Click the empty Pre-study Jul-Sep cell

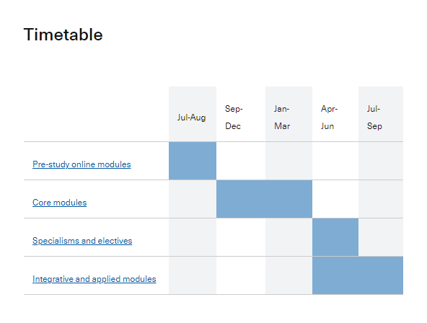click(381, 161)
